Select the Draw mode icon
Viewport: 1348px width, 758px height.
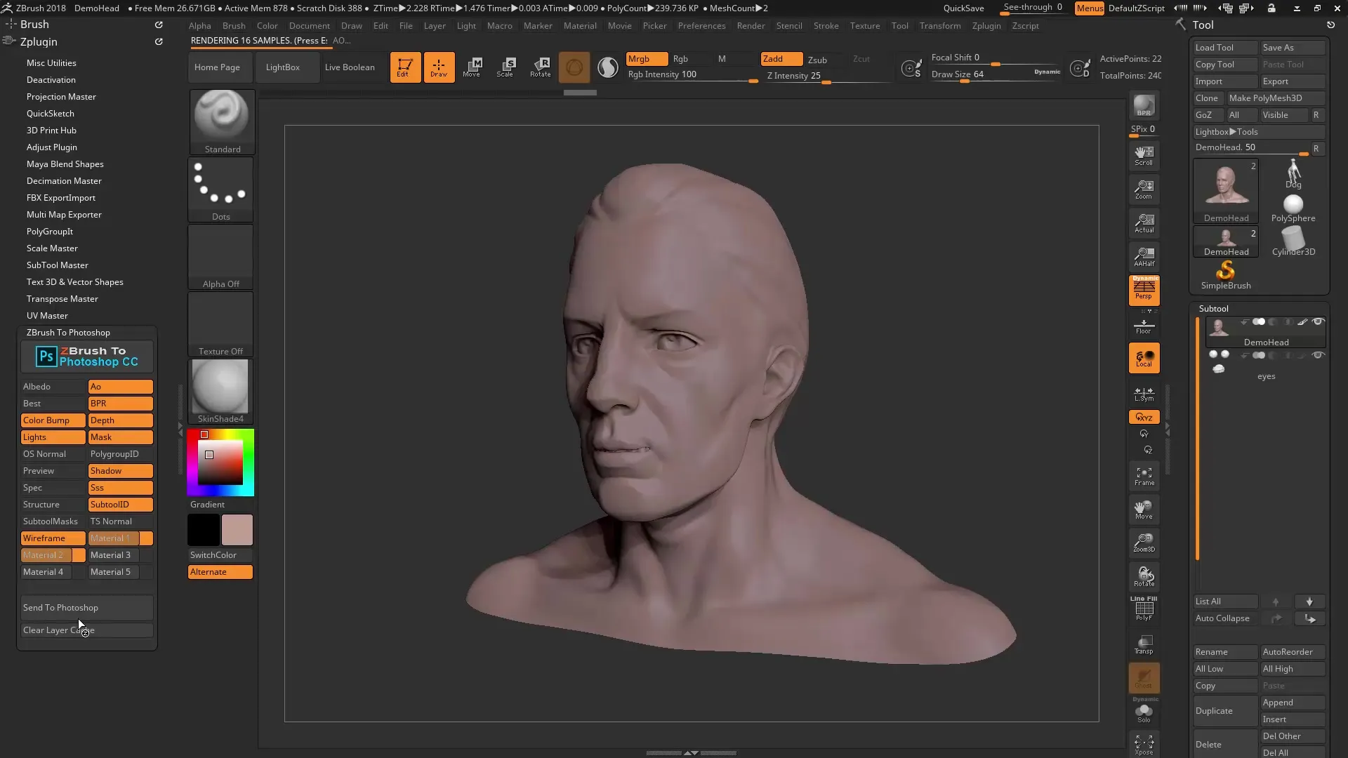(x=439, y=67)
